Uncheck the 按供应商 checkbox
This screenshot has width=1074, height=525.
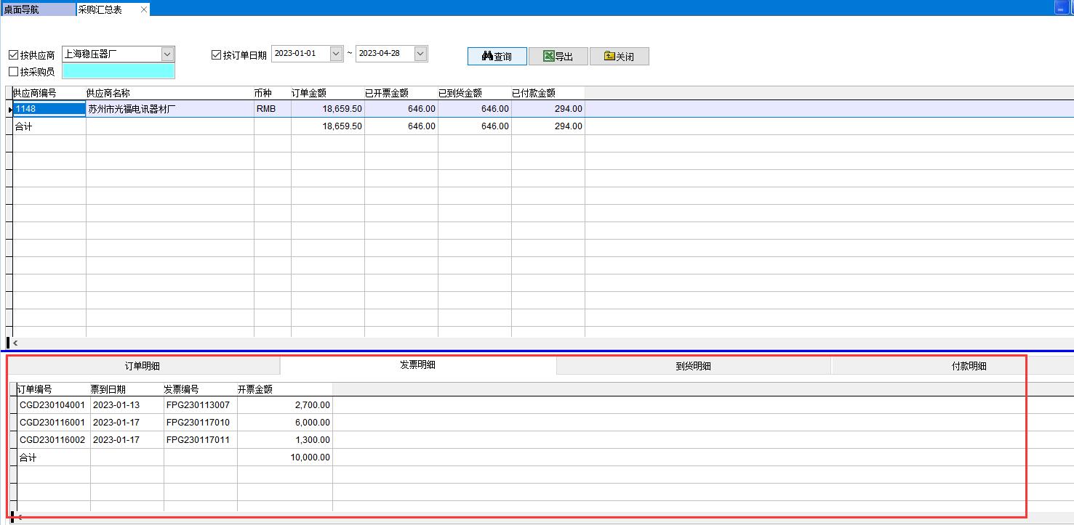click(14, 55)
